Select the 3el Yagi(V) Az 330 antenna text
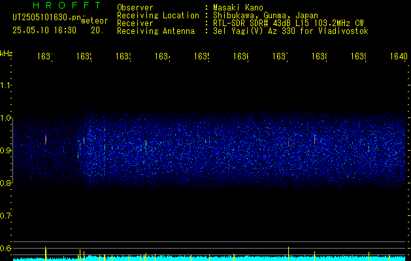This screenshot has height=261, width=411. (291, 31)
